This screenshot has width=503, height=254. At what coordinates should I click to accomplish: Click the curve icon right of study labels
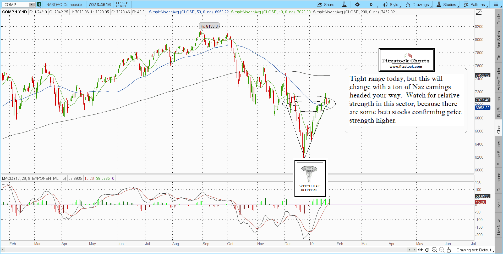point(479,12)
